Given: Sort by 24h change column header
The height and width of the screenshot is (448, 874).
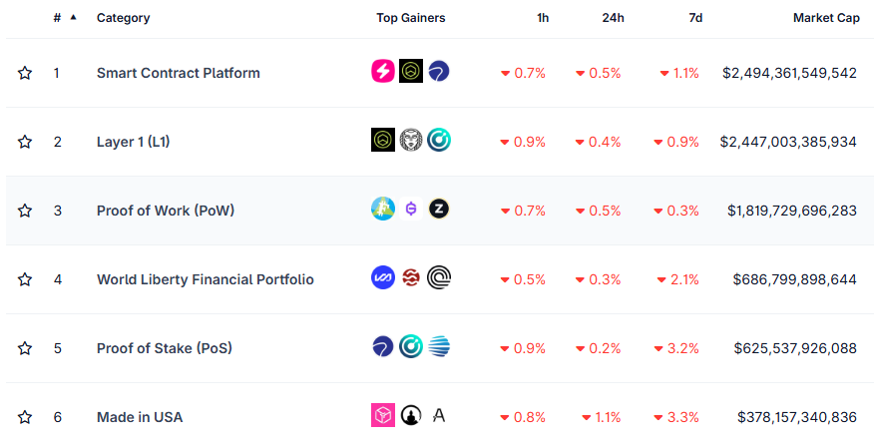Looking at the screenshot, I should (613, 18).
